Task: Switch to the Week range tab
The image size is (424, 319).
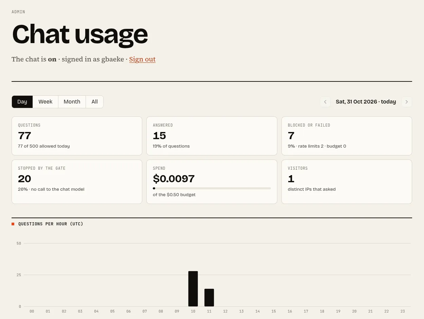Action: tap(45, 102)
